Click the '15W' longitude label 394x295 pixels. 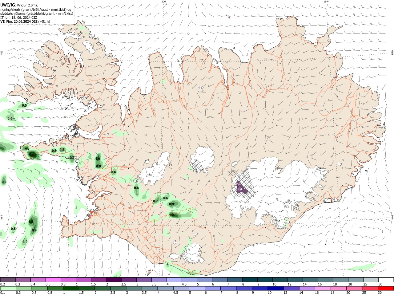coord(326,2)
